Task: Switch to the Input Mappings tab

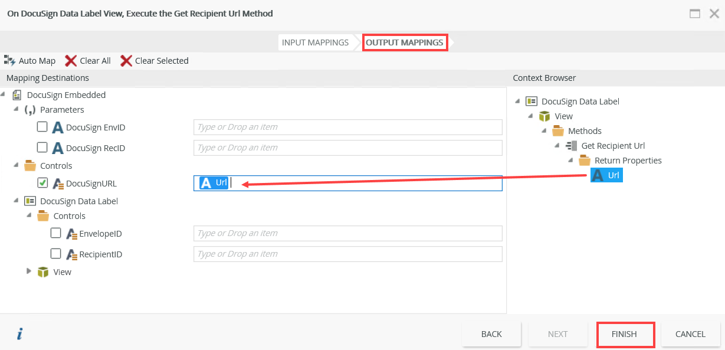Action: click(x=315, y=42)
